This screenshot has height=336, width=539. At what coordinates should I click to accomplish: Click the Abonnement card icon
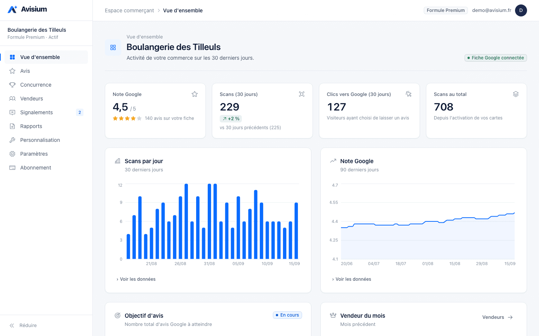12,168
